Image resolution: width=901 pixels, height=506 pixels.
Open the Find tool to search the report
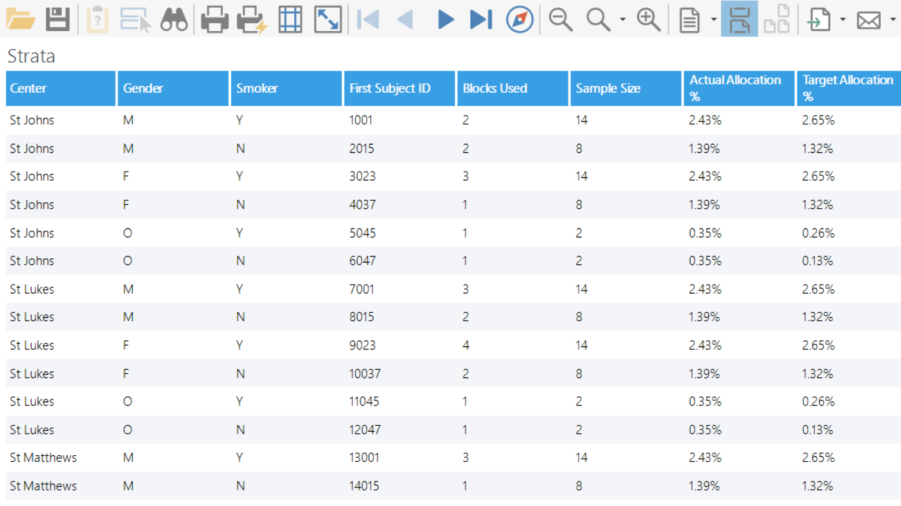coord(174,19)
